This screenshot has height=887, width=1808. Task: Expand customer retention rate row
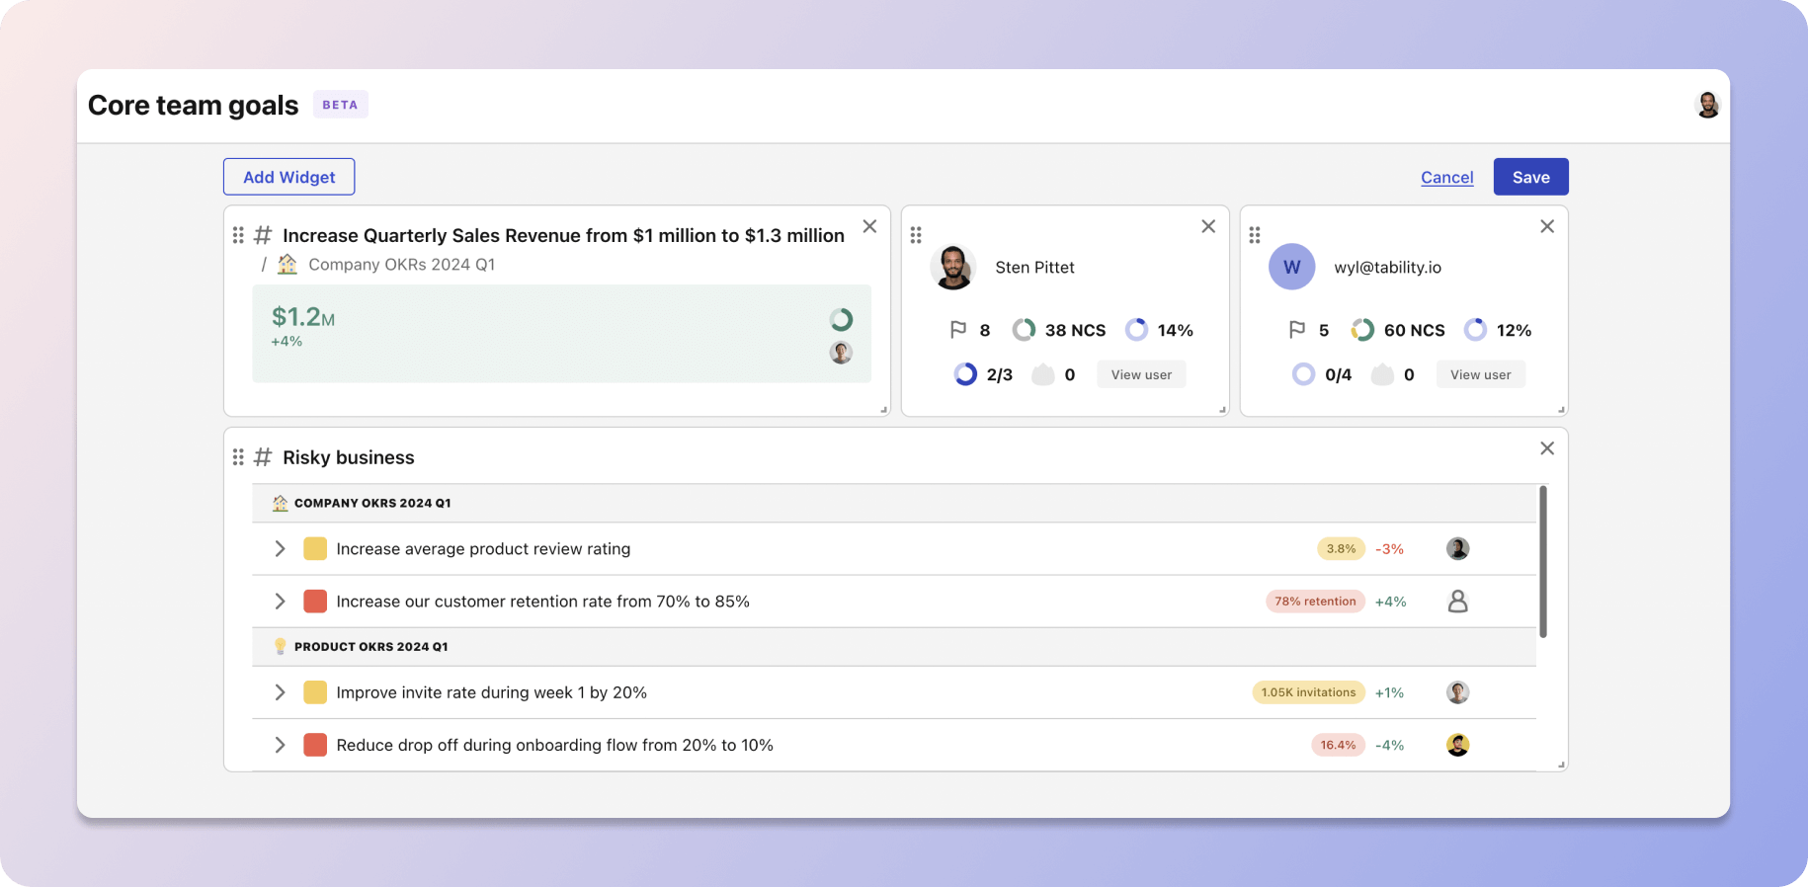280,601
